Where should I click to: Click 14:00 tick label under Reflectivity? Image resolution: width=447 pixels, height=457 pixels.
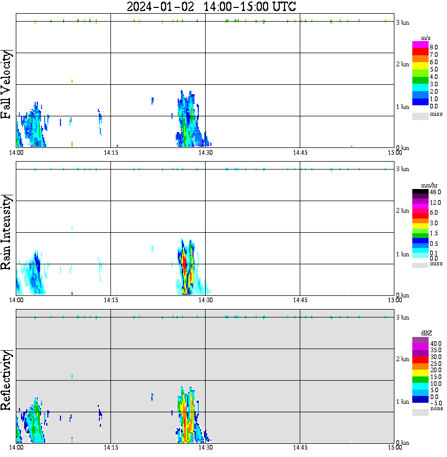click(x=16, y=448)
